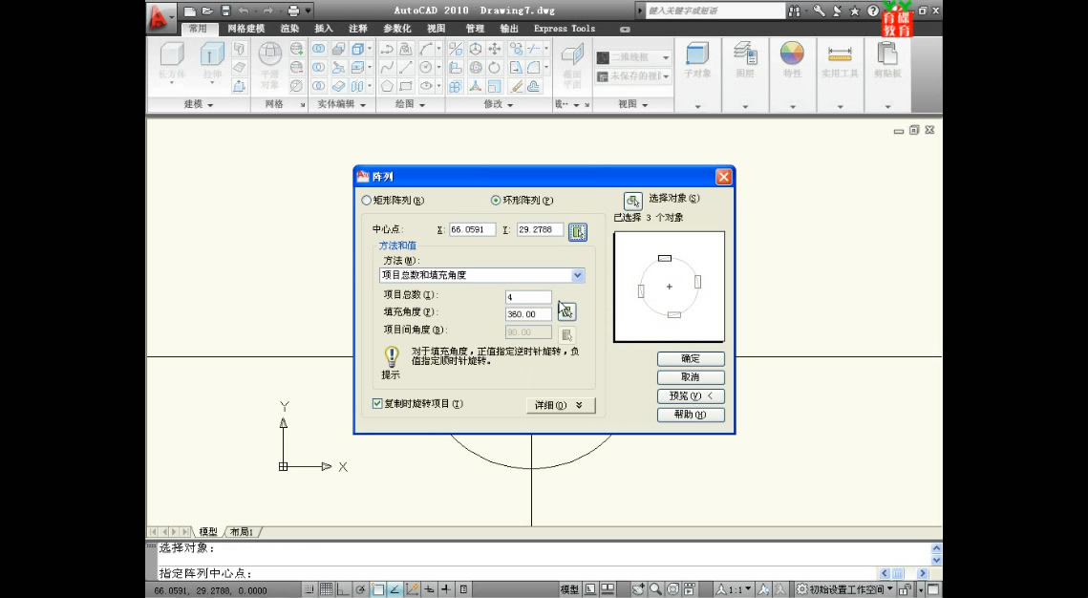Toggle Model space (模型) button in status bar
Image resolution: width=1088 pixels, height=598 pixels.
(569, 589)
